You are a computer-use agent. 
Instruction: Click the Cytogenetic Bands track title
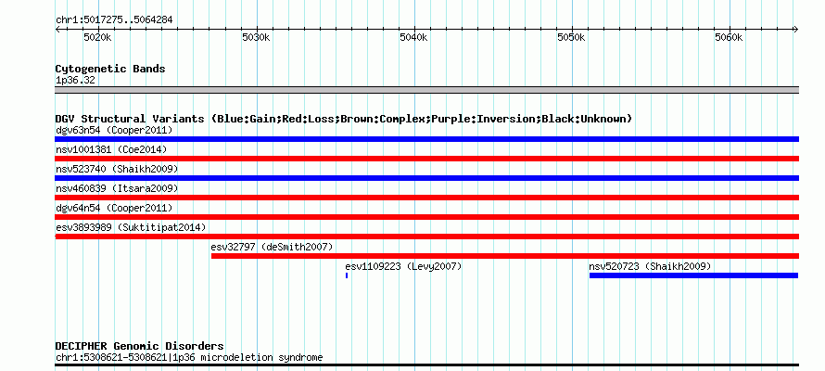110,69
